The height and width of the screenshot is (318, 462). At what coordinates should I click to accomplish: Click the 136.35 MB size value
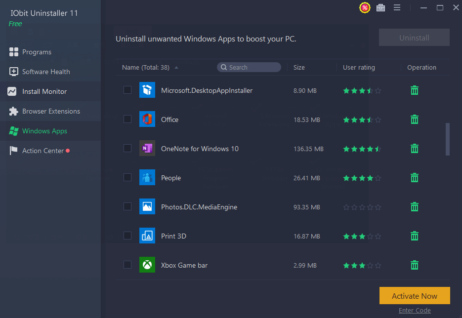click(308, 149)
